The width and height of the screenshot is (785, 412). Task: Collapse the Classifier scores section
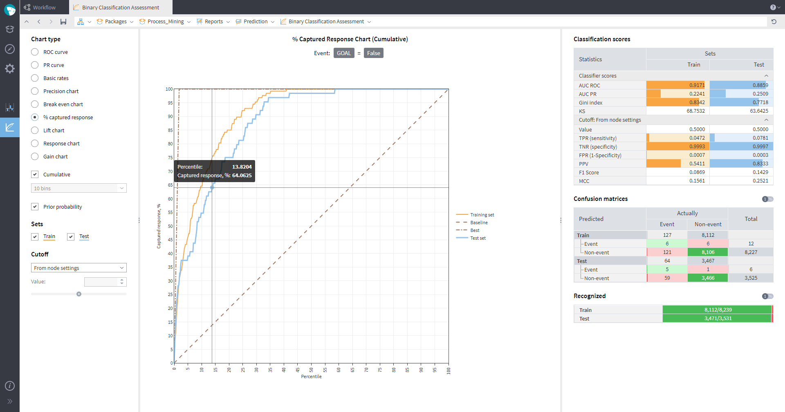(x=766, y=76)
